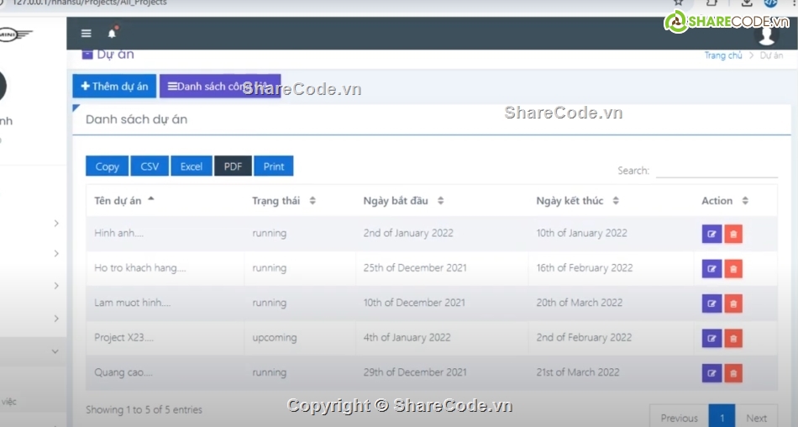Viewport: 798px width, 427px height.
Task: Click the MINI logo in sidebar
Action: click(15, 34)
